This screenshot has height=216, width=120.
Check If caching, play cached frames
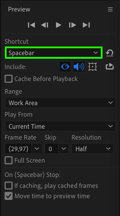(x=9, y=186)
